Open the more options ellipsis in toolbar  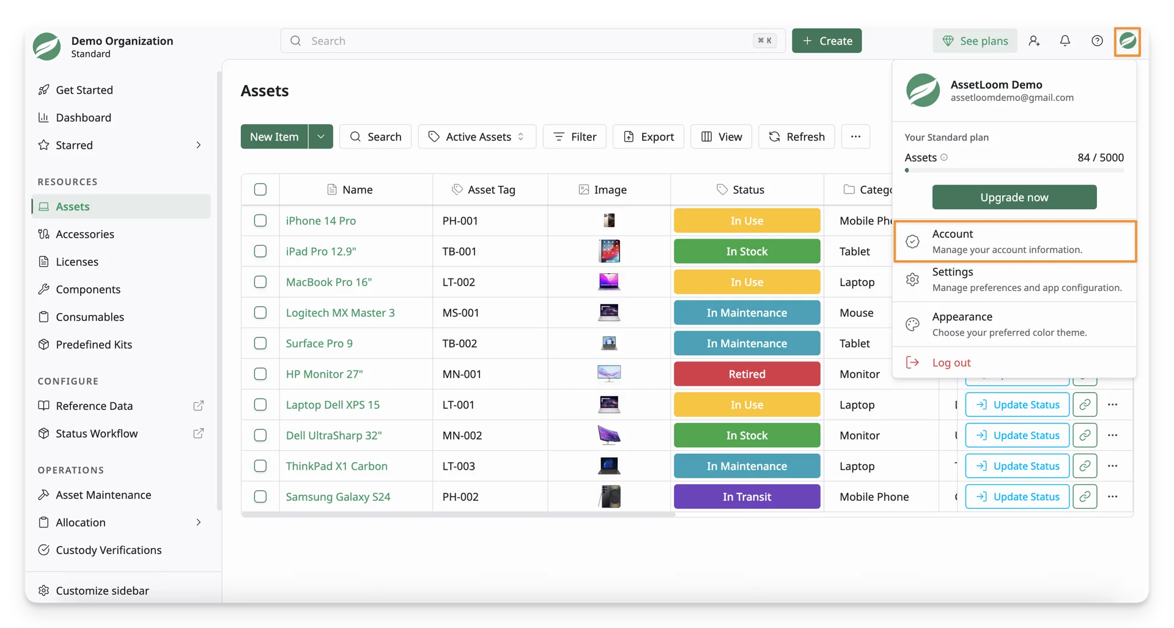pos(855,136)
